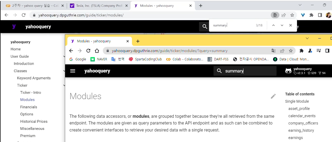Open Miscellaneous in sidebar
The image size is (332, 142).
pos(32,129)
